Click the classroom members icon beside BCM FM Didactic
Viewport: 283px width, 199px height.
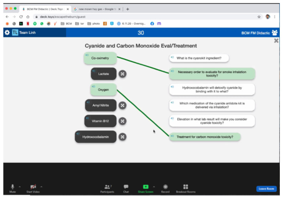click(274, 33)
